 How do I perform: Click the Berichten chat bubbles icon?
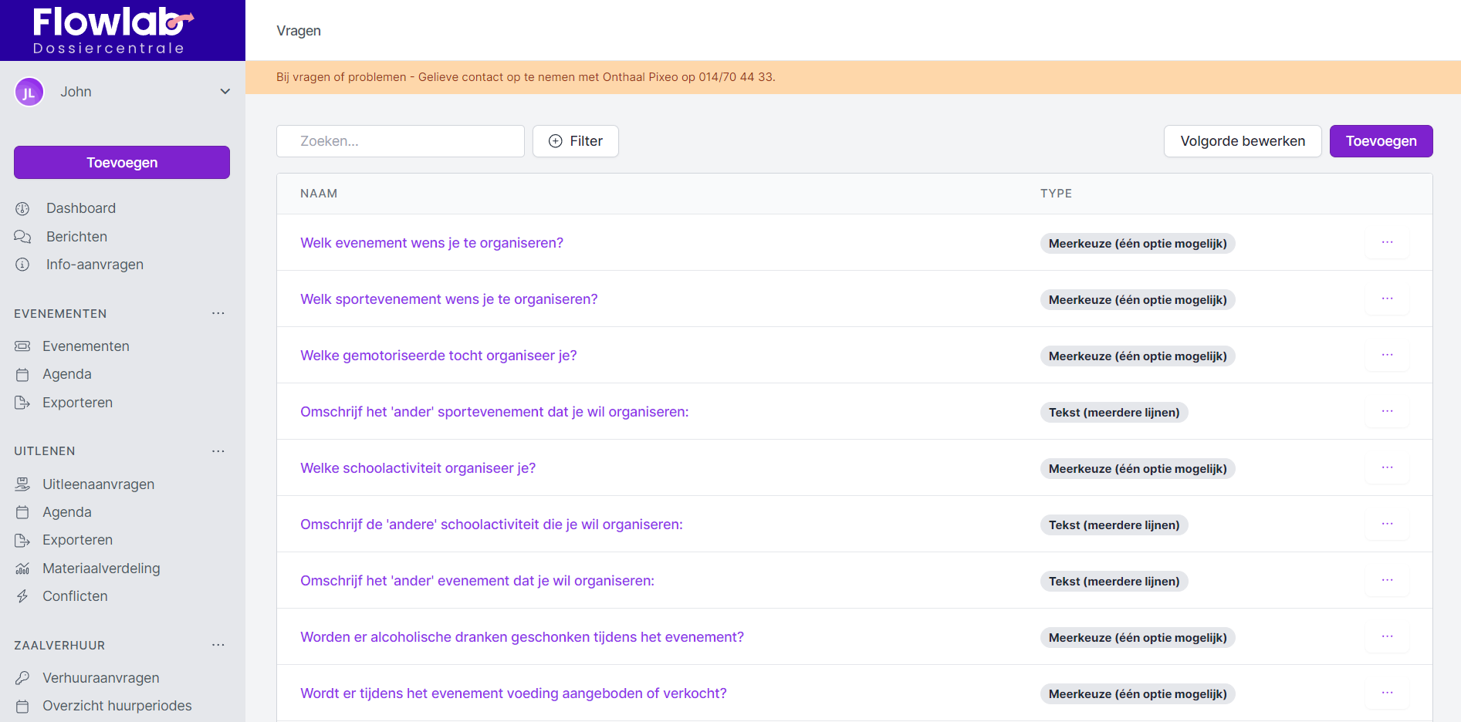[x=22, y=237]
